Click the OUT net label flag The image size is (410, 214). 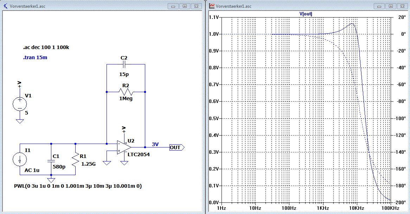(176, 147)
